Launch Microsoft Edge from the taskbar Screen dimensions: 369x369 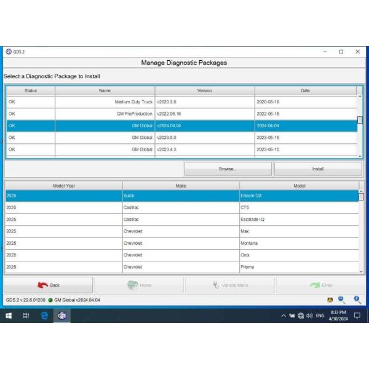click(44, 315)
